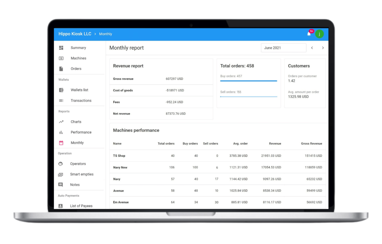
Task: Select the Wallets list icon
Action: [61, 90]
